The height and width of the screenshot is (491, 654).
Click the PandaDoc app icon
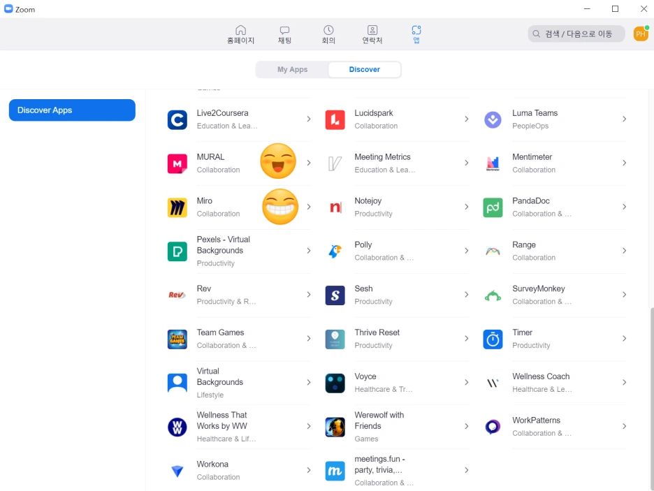coord(493,207)
